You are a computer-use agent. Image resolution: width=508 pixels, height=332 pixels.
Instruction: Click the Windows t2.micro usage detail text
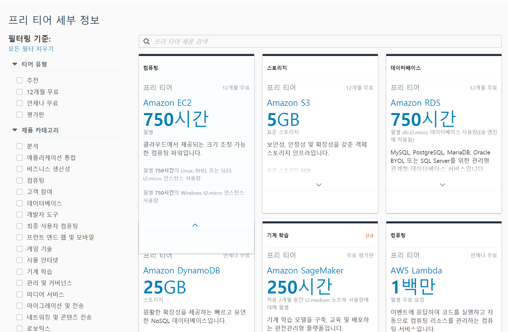194,196
